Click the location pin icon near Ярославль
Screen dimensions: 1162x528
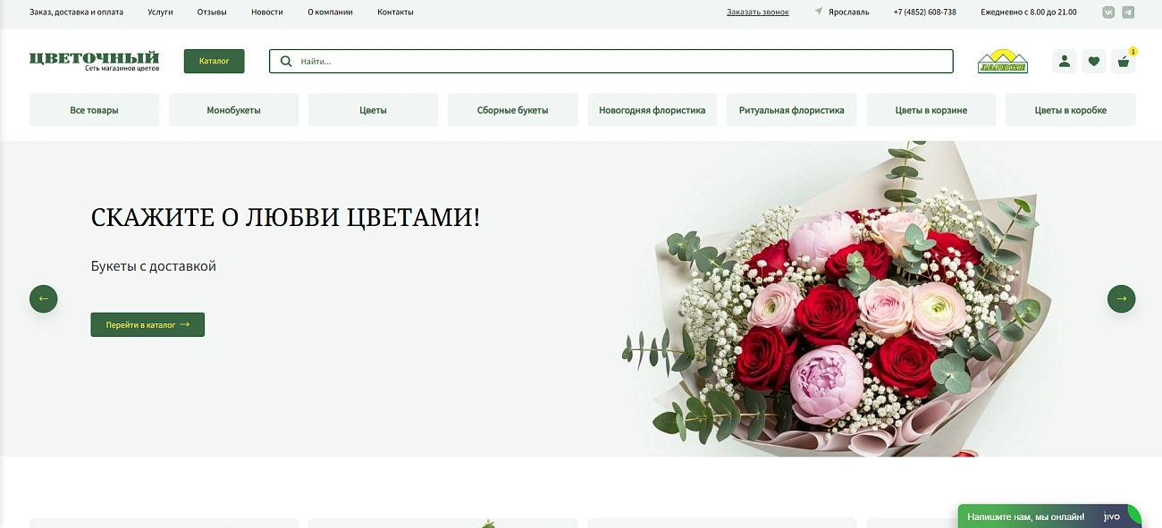(818, 12)
